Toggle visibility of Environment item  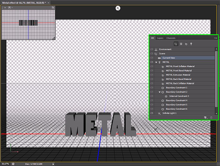click(151, 49)
